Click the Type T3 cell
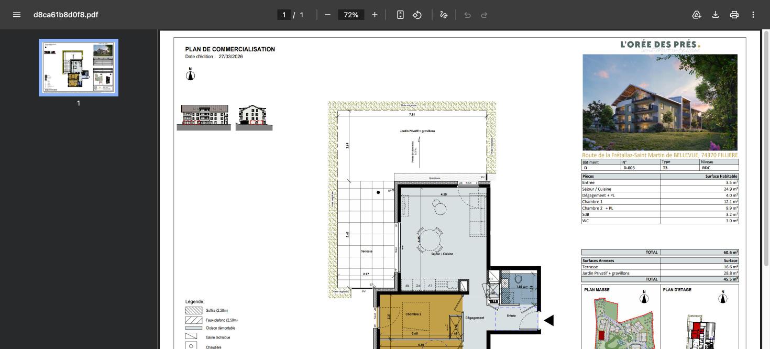770x349 pixels. click(679, 168)
